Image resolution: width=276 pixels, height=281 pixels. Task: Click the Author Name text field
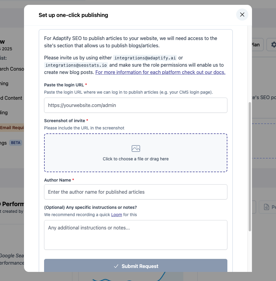pyautogui.click(x=136, y=192)
